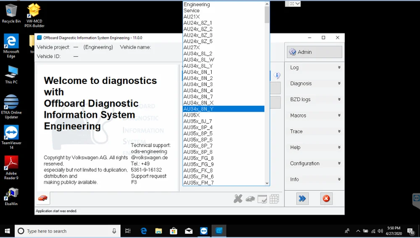Expand the Diagnosis section
Screen dimensions: 420x238
315,84
